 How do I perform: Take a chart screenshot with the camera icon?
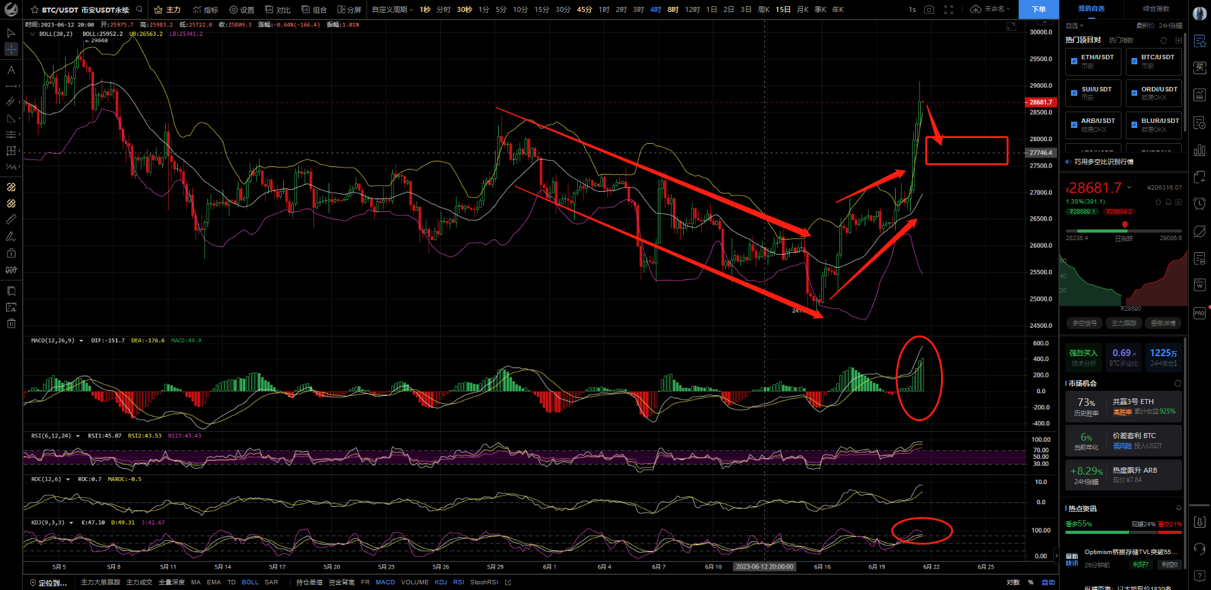coord(929,9)
